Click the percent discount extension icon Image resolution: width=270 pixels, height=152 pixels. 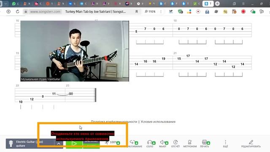coord(225,11)
